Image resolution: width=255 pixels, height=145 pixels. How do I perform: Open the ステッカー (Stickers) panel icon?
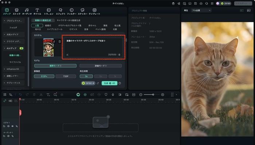pos(82,11)
